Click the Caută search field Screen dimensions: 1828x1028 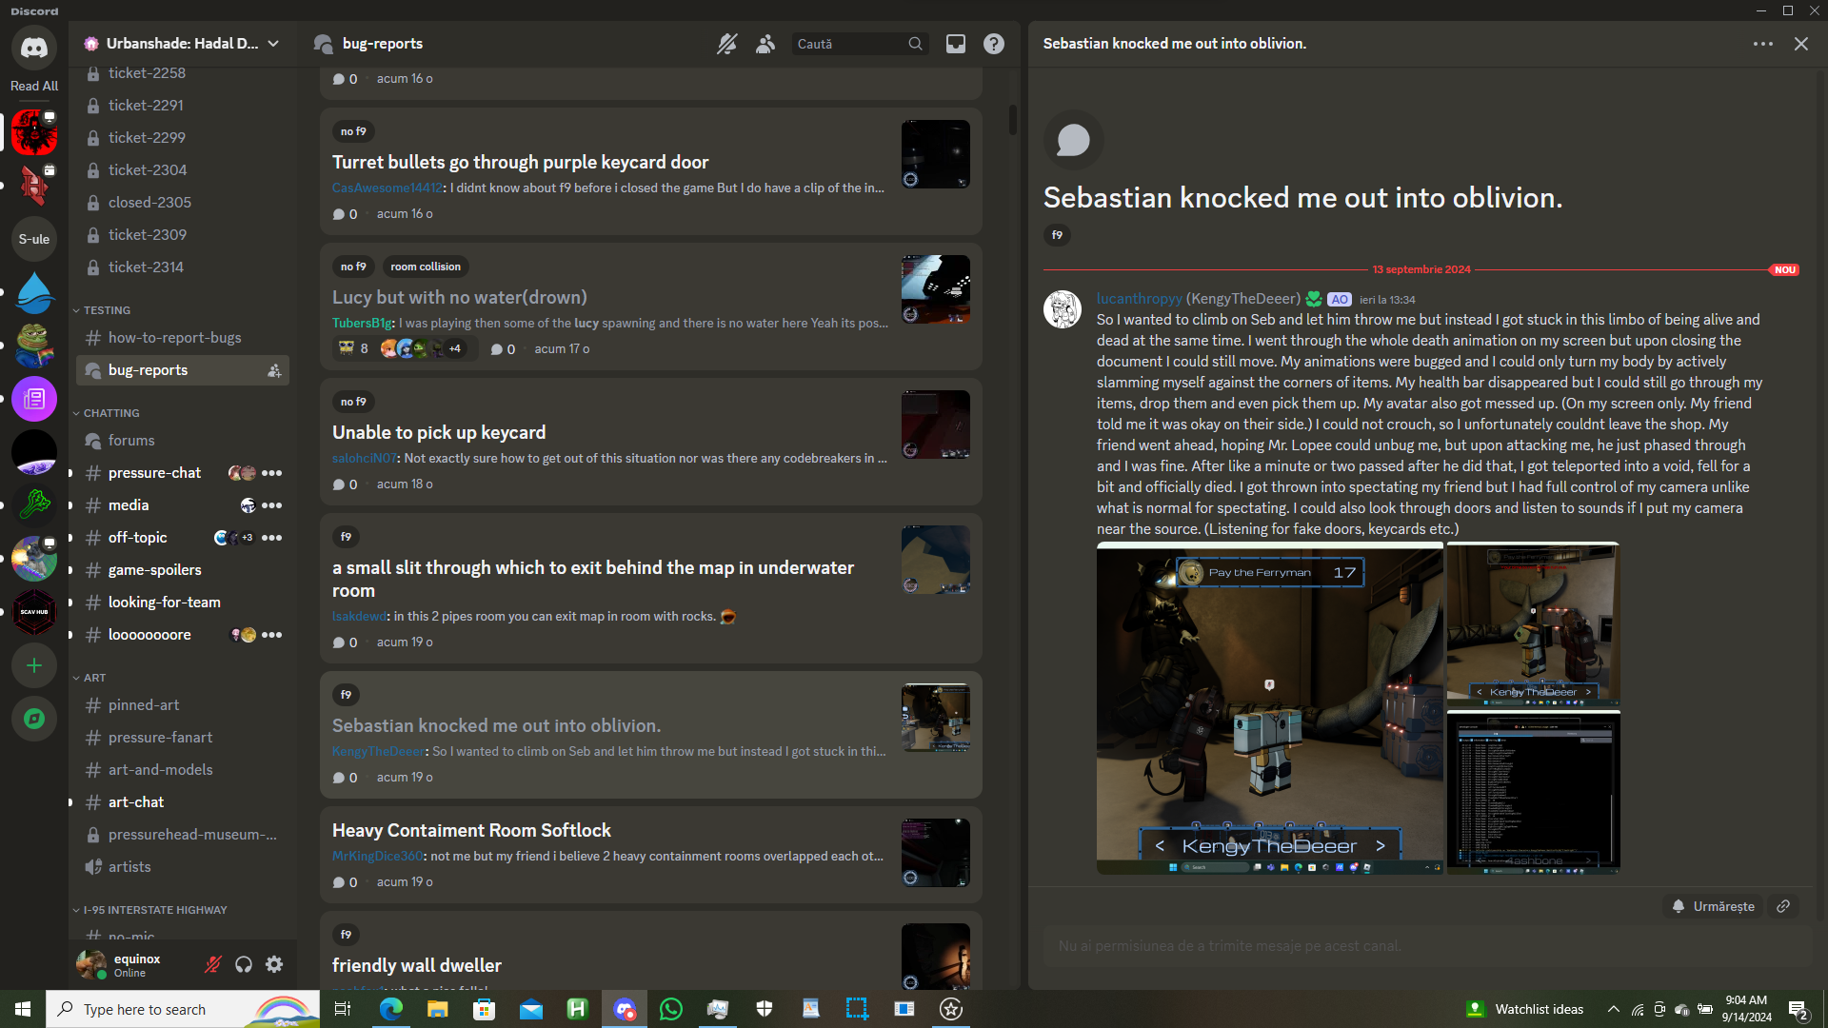pos(849,44)
